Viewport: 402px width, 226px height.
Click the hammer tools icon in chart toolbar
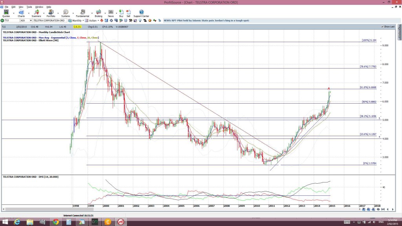point(130,20)
